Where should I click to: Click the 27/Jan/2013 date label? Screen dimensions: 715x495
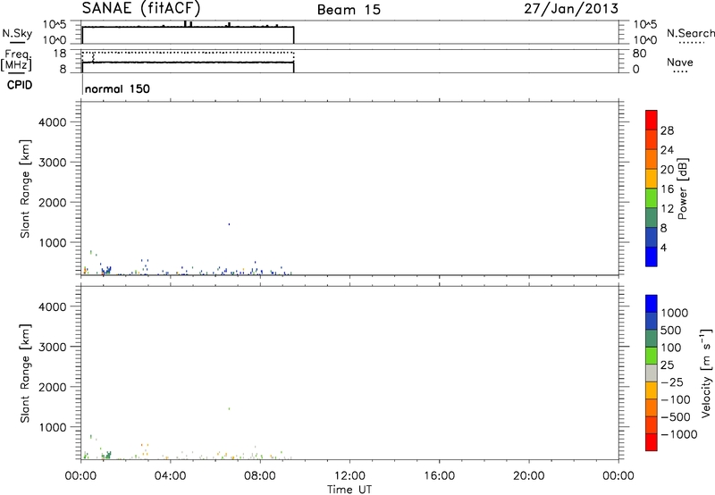tap(571, 9)
